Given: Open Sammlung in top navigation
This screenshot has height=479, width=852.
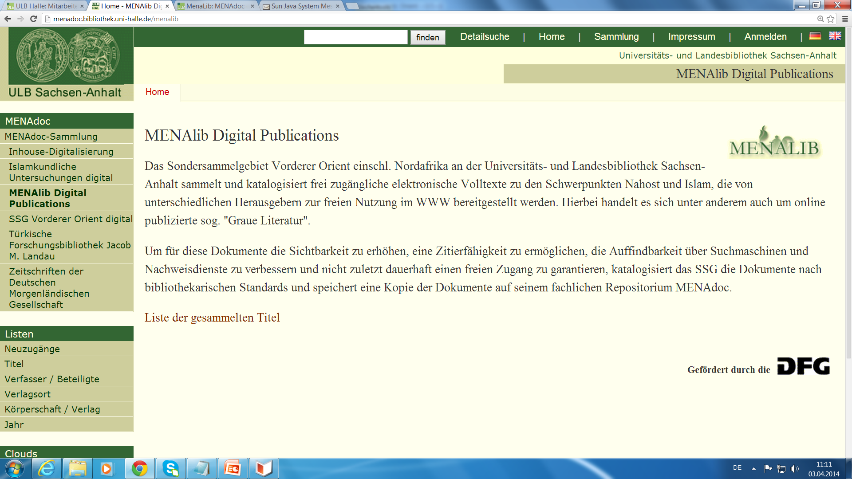Looking at the screenshot, I should click(616, 37).
